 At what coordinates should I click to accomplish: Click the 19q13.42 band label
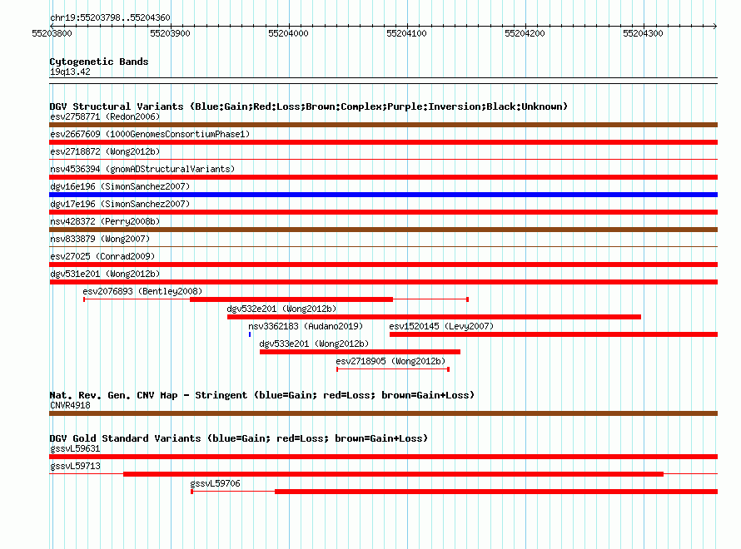(70, 72)
